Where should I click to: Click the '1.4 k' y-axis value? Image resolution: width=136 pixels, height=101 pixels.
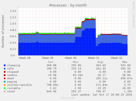click(x=13, y=11)
